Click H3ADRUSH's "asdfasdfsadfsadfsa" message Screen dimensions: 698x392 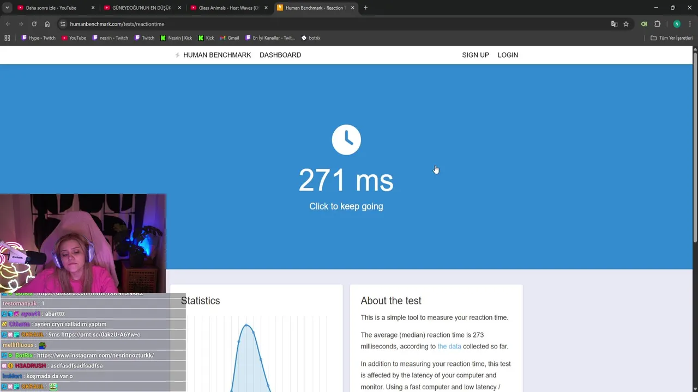pyautogui.click(x=76, y=366)
